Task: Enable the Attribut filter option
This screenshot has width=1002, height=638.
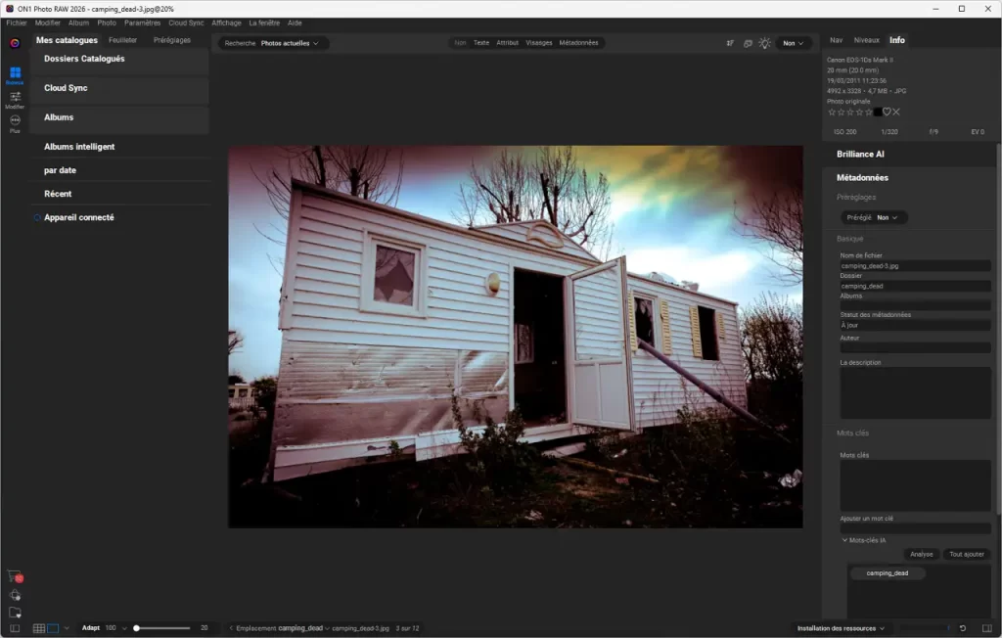Action: (x=508, y=43)
